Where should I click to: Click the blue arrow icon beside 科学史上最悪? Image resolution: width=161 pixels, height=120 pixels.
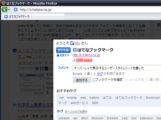pyautogui.click(x=15, y=105)
